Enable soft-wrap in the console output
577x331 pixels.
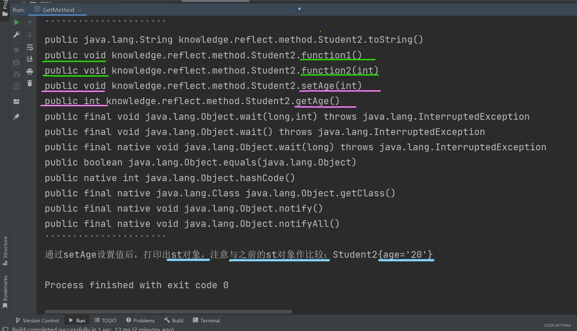[x=30, y=47]
